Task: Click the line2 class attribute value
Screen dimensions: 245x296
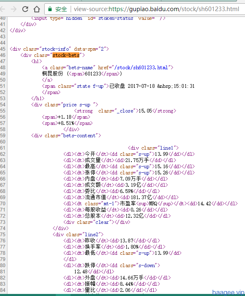Action: tap(91, 235)
